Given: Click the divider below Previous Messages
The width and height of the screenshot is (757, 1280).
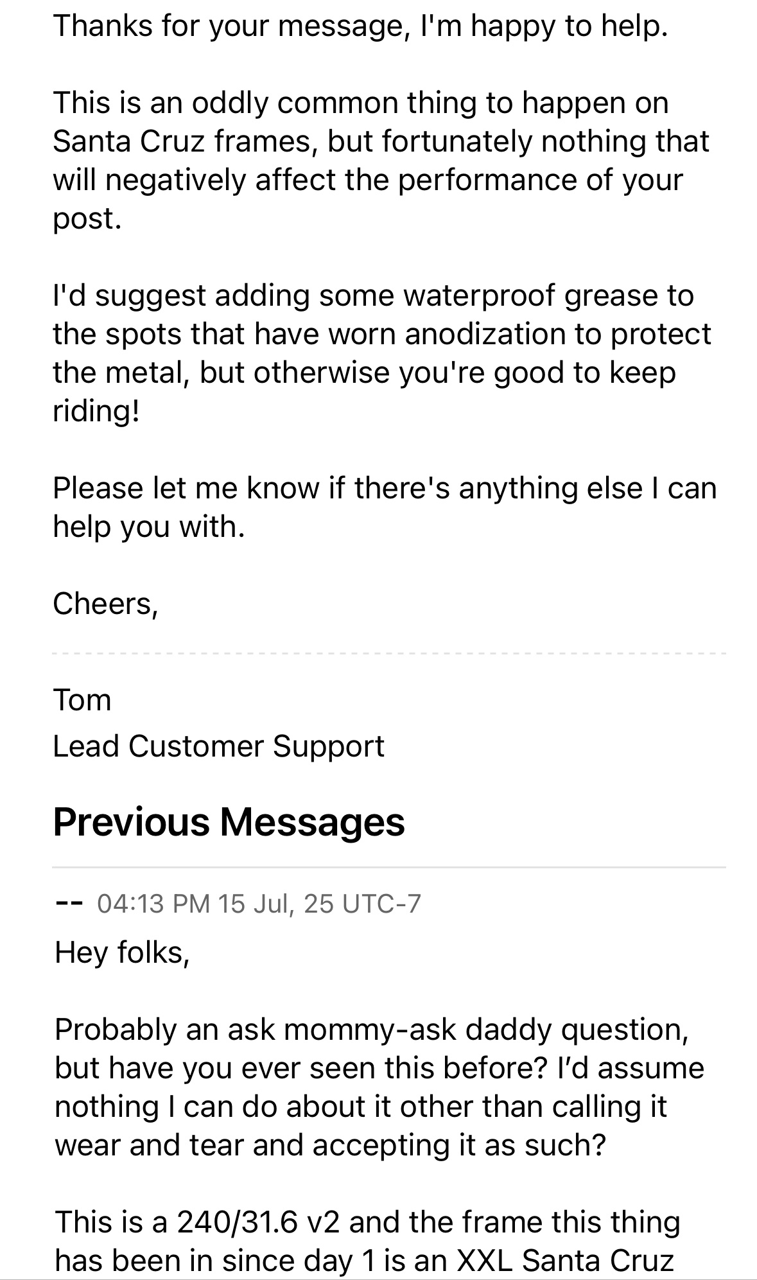Looking at the screenshot, I should coord(388,867).
